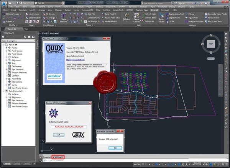
Task: Click the Activation Code input field
Action: pyautogui.click(x=69, y=127)
